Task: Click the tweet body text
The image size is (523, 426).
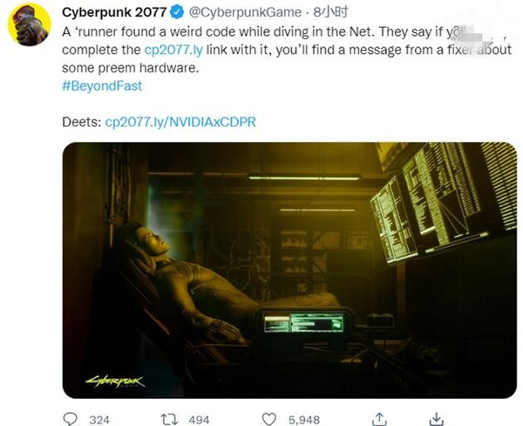Action: (286, 50)
